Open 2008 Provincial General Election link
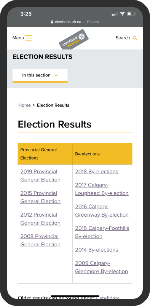The width and height of the screenshot is (150, 306). (x=40, y=241)
